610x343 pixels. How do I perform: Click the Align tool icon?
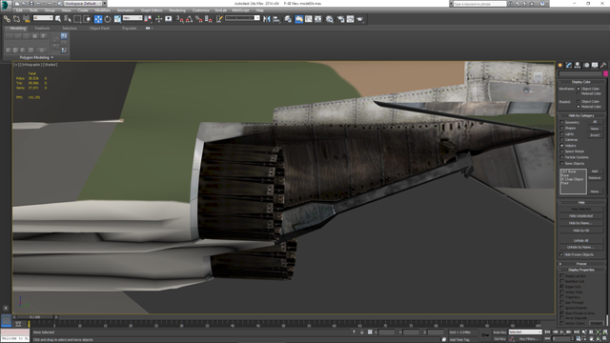276,19
